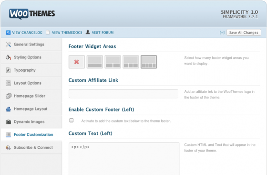Click the Dynamic Images camera icon
Viewport: 267px width, 175px height.
(8, 122)
